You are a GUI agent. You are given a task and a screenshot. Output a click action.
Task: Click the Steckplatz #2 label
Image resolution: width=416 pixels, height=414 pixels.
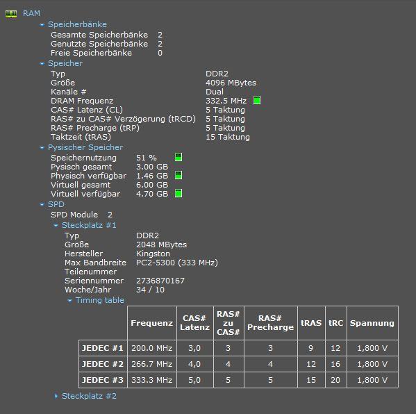coord(89,396)
